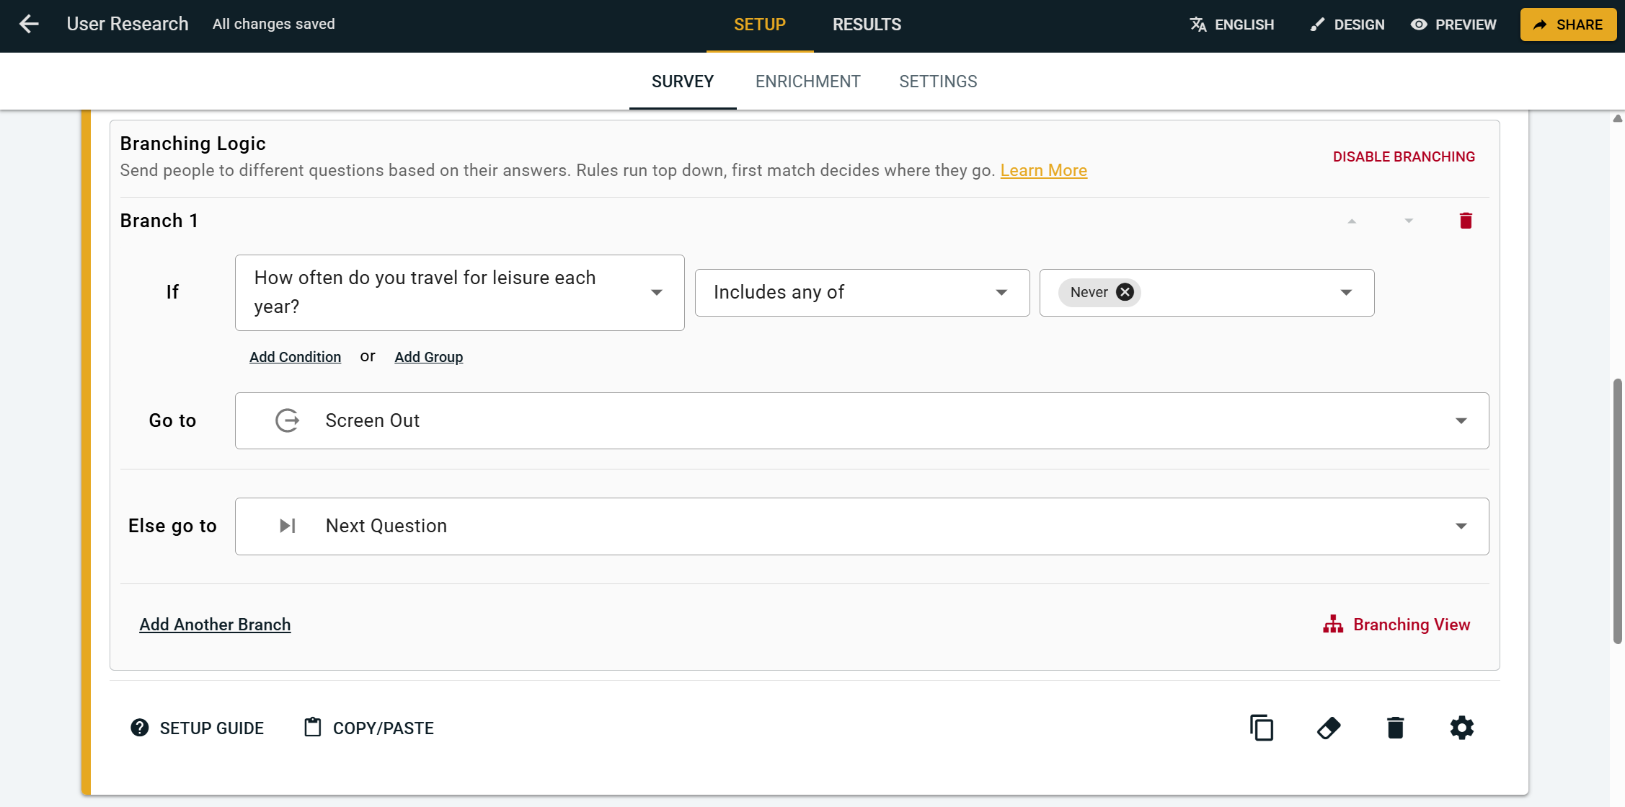This screenshot has height=807, width=1625.
Task: Open the Branching View
Action: pyautogui.click(x=1396, y=625)
